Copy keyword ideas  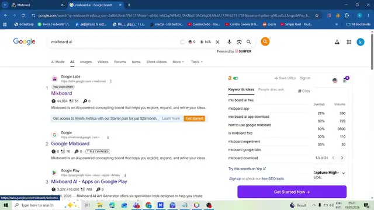coord(304,91)
